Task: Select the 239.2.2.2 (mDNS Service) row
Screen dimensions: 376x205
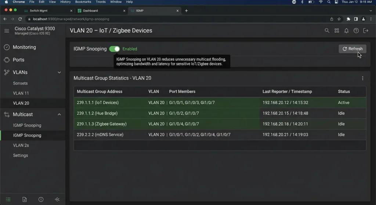Action: (x=220, y=135)
